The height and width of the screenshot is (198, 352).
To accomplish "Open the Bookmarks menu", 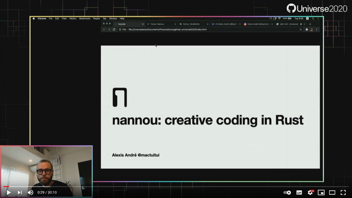I will pyautogui.click(x=85, y=18).
